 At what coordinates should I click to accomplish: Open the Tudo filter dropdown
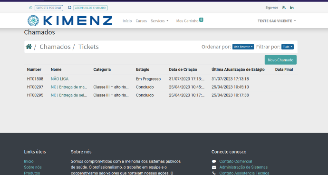pos(288,47)
